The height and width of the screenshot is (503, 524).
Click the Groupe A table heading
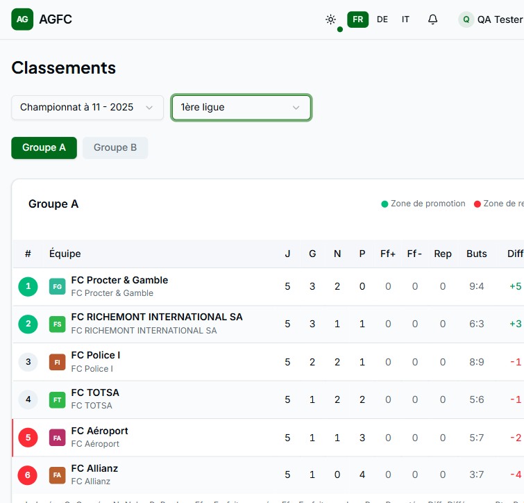(x=53, y=204)
